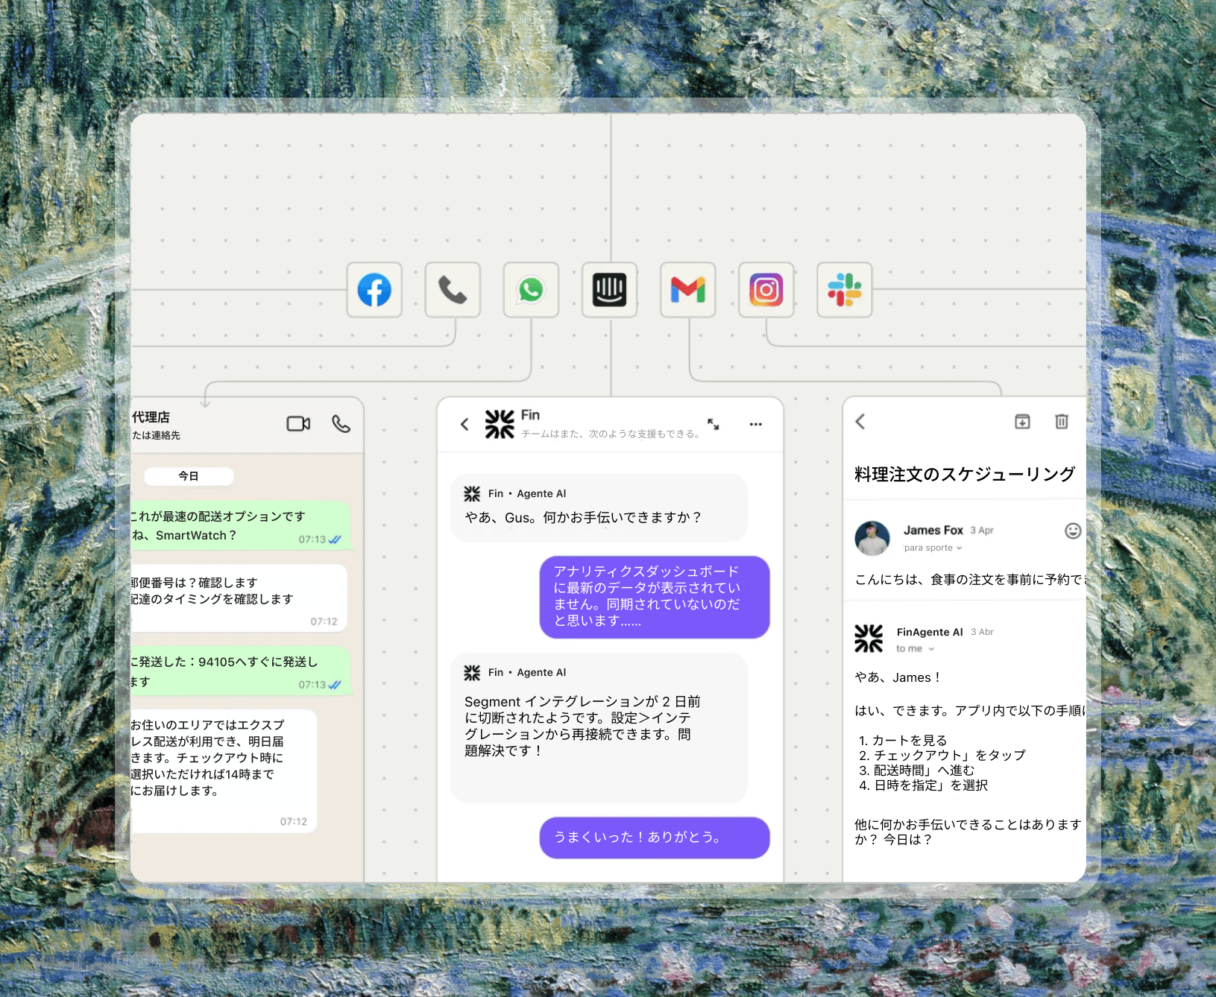Start a video call in the WhatsApp chat
The height and width of the screenshot is (997, 1216).
[x=298, y=423]
